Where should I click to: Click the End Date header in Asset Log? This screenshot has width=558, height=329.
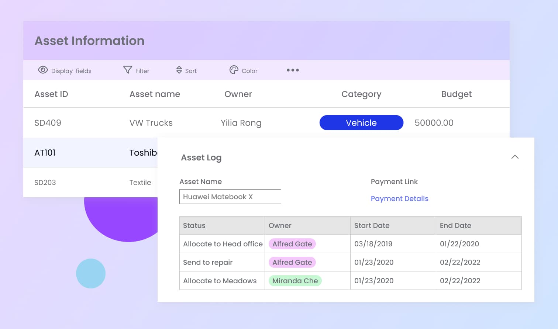(455, 225)
